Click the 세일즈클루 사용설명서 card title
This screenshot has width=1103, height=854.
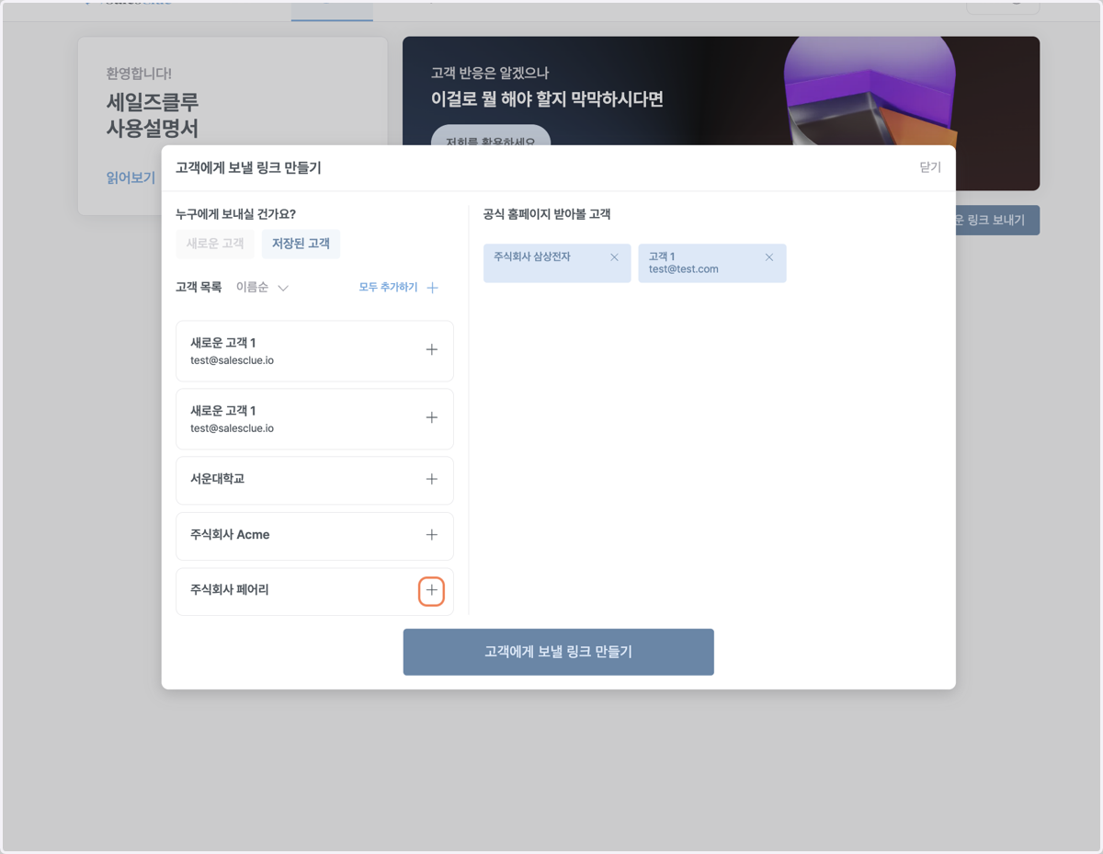(x=153, y=115)
